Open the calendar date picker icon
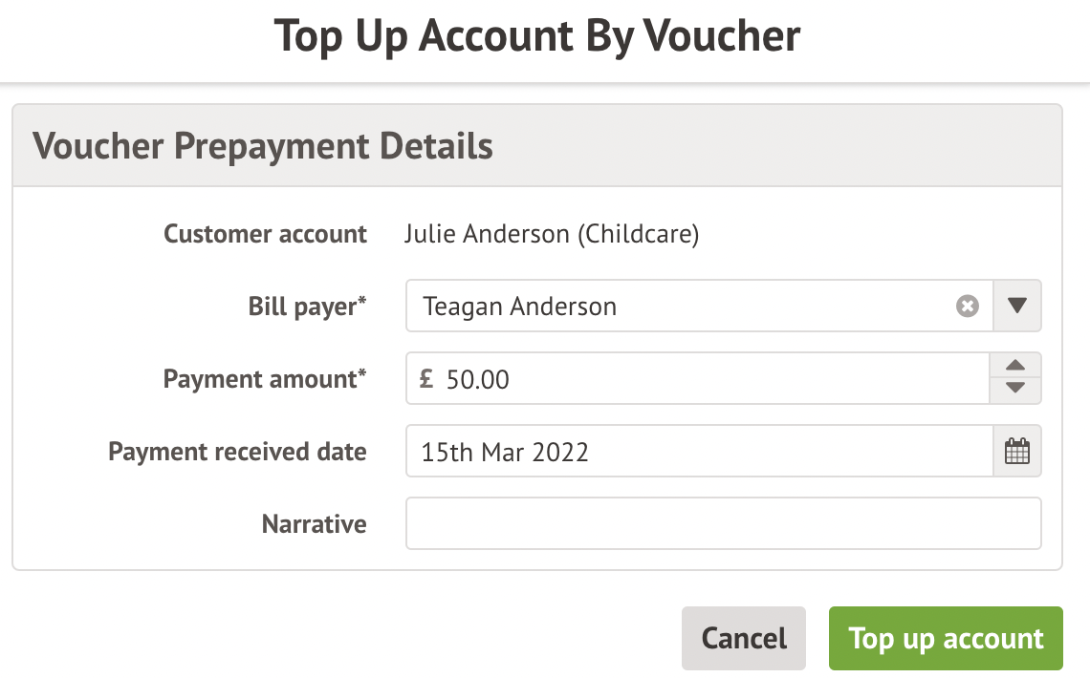Viewport: 1090px width, 678px height. pyautogui.click(x=1017, y=452)
